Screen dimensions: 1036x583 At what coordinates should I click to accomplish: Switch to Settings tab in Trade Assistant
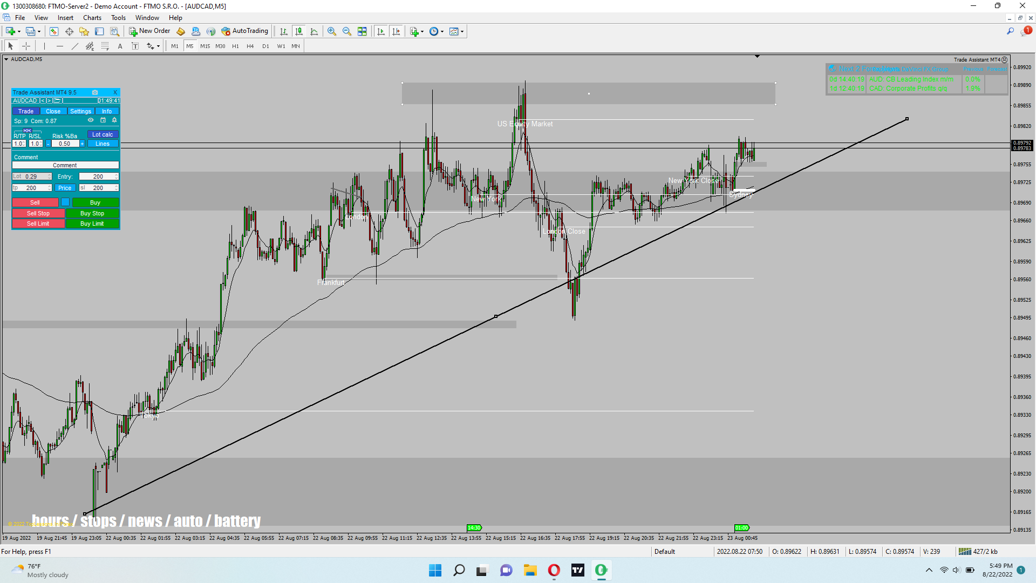pyautogui.click(x=80, y=111)
